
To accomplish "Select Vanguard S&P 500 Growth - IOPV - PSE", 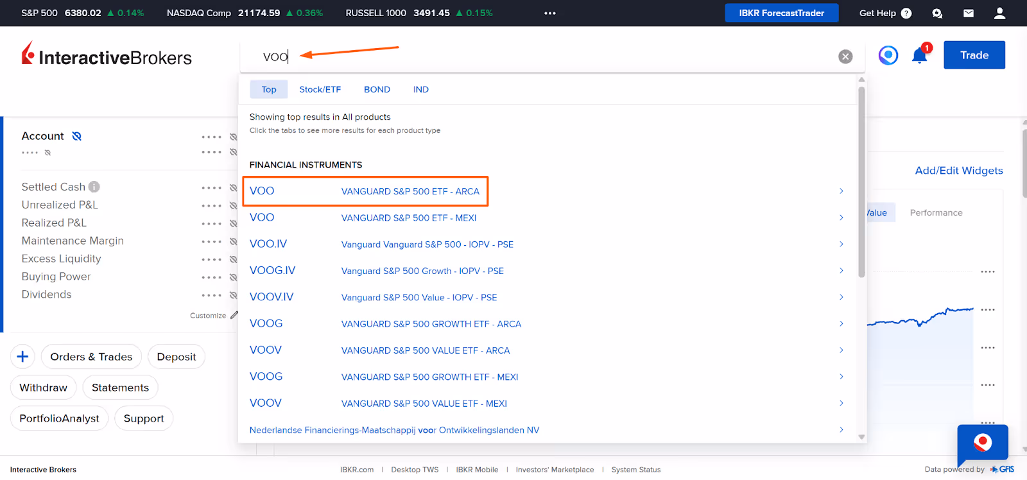I will tap(422, 271).
